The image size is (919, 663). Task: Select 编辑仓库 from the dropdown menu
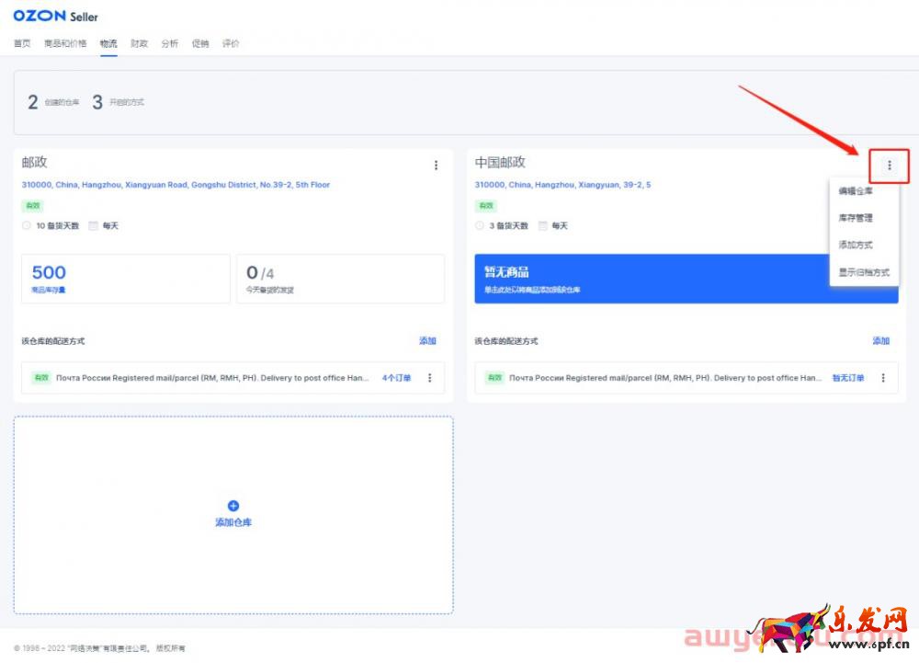pyautogui.click(x=856, y=191)
